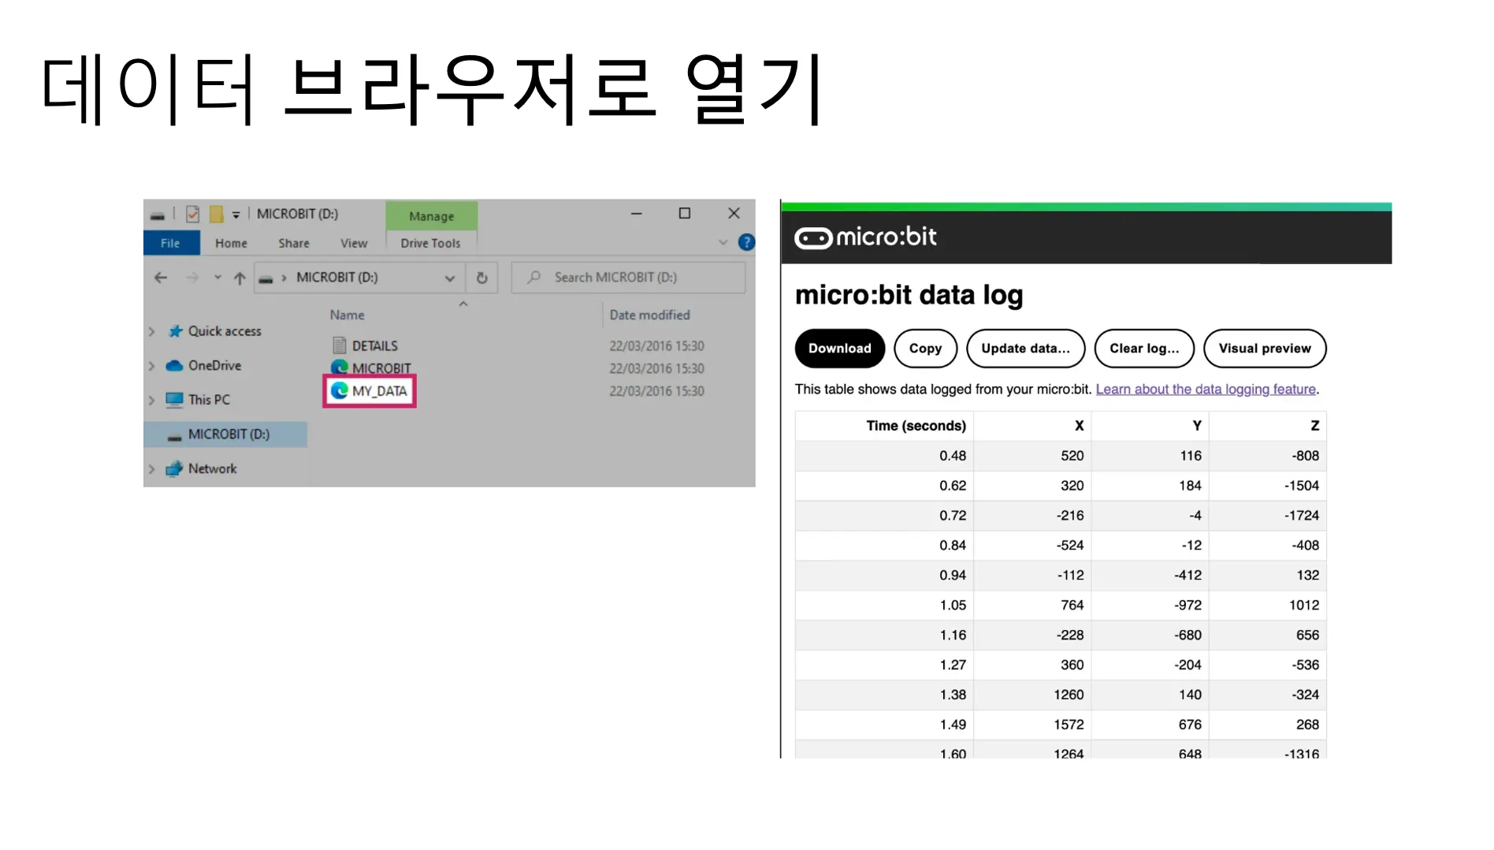The height and width of the screenshot is (850, 1494).
Task: Open the MY_DATA file in Explorer
Action: [370, 391]
